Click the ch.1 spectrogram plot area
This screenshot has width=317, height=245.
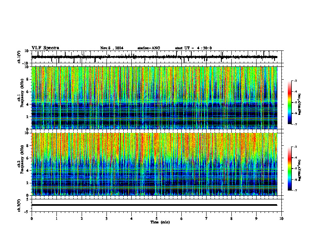coord(154,98)
